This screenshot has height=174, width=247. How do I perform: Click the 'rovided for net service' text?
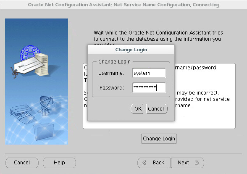pyautogui.click(x=202, y=99)
